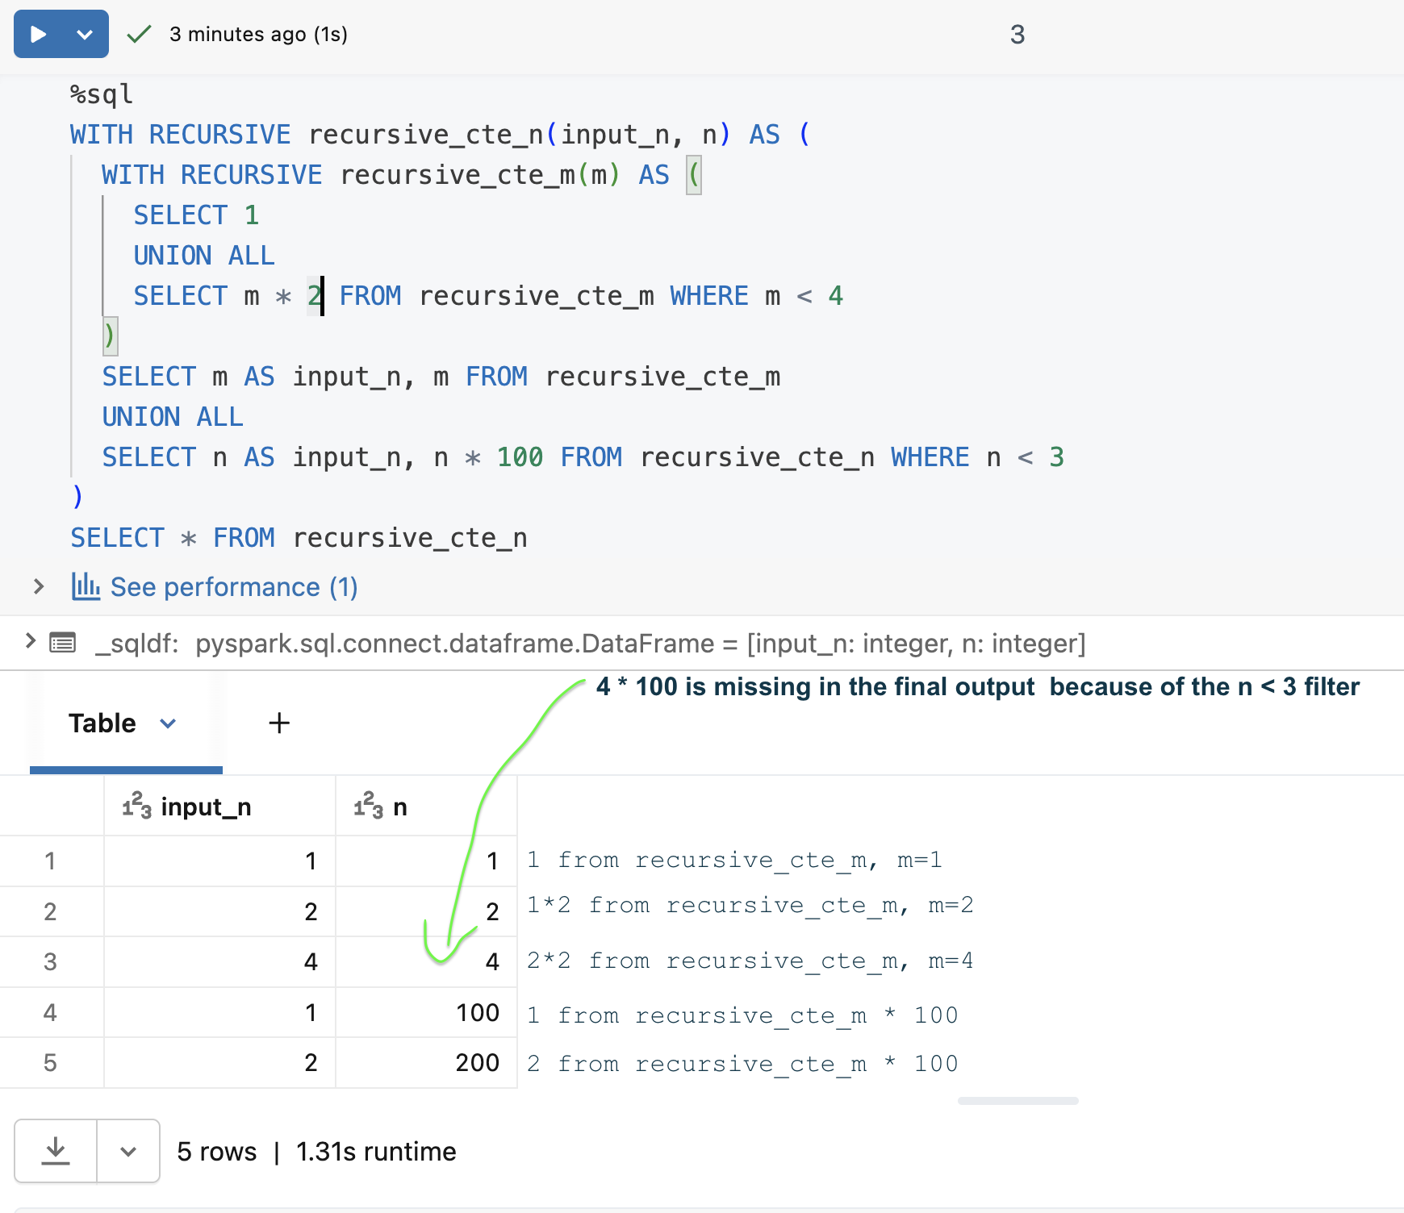The height and width of the screenshot is (1213, 1404).
Task: Expand the See performance section chevron
Action: coord(38,586)
